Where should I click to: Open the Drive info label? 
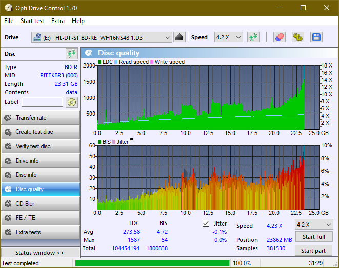tap(27, 161)
